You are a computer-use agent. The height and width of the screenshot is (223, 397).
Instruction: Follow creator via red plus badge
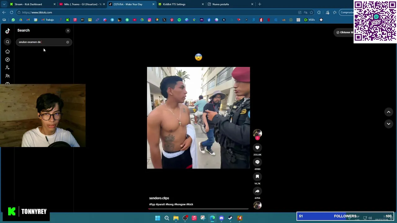[257, 138]
